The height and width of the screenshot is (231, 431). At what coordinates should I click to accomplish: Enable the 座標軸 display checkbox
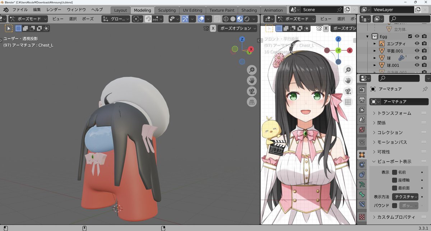coord(395,180)
